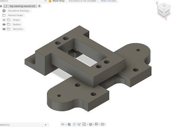Click the Viewports layout icon
The width and height of the screenshot is (173, 127).
102,124
